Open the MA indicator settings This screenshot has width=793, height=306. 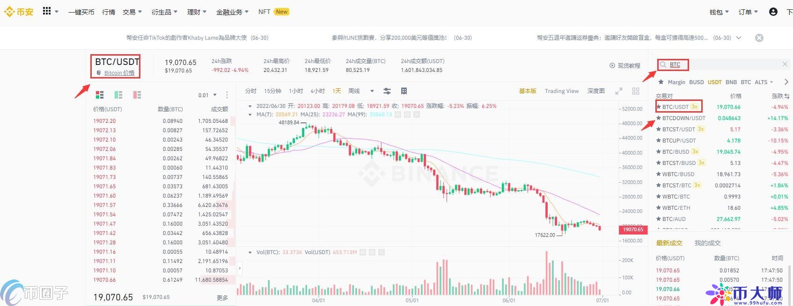click(x=407, y=114)
